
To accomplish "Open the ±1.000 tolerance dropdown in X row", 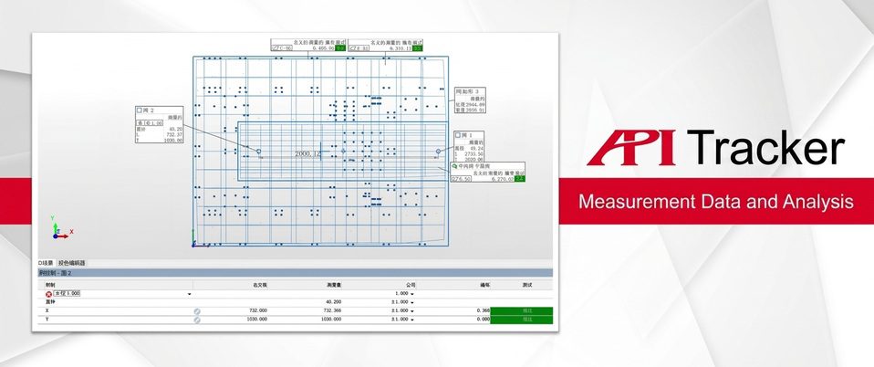I will (412, 311).
